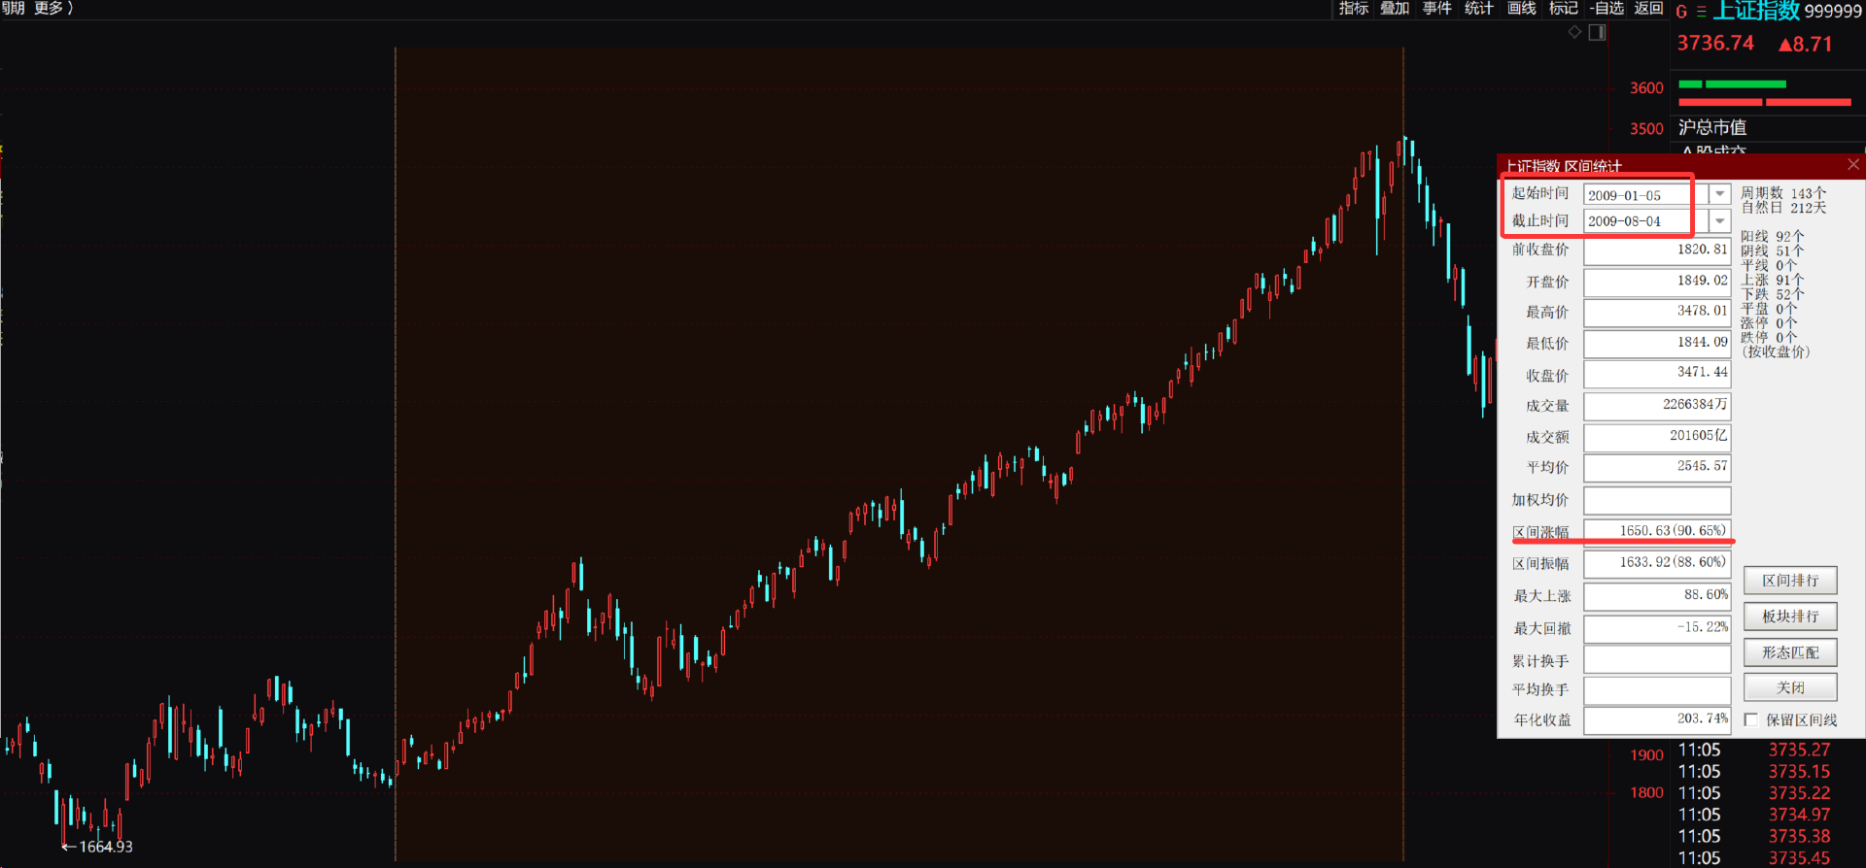
Task: Click the 上证指数 title in the side panel
Action: (x=1755, y=11)
